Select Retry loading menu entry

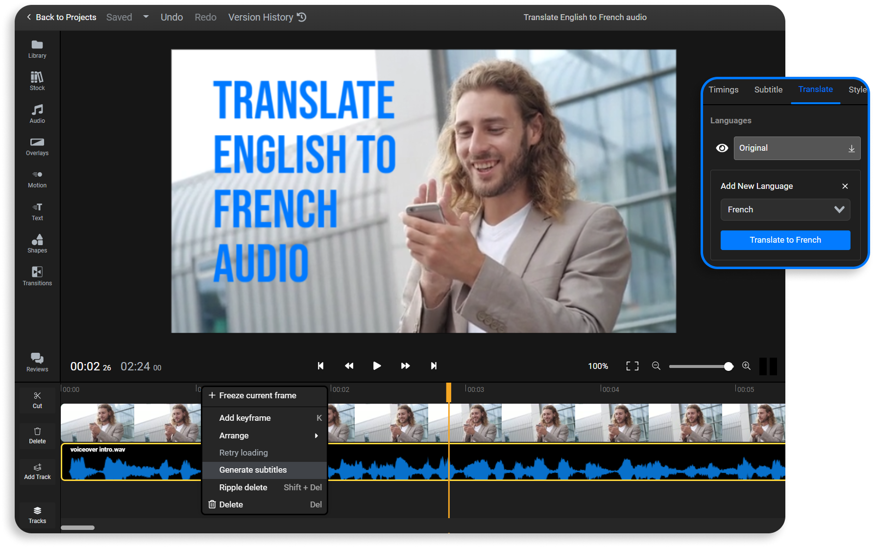(x=265, y=453)
